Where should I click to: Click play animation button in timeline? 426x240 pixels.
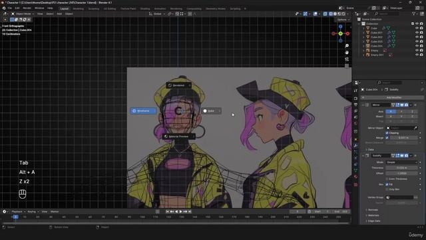pos(180,211)
